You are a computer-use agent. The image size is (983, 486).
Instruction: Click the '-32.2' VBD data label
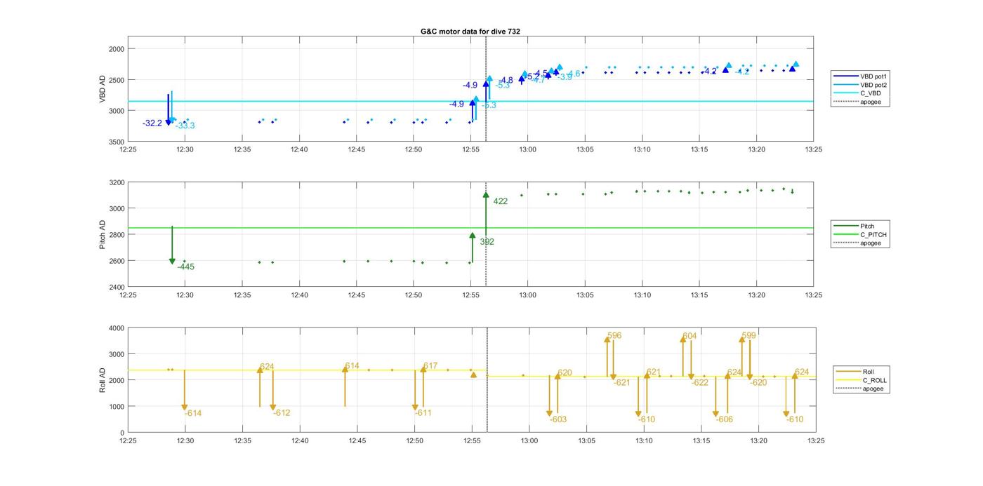[x=152, y=123]
